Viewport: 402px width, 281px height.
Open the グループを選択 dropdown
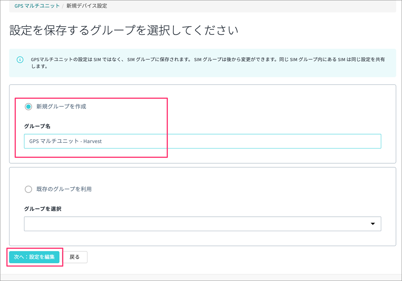tap(203, 224)
